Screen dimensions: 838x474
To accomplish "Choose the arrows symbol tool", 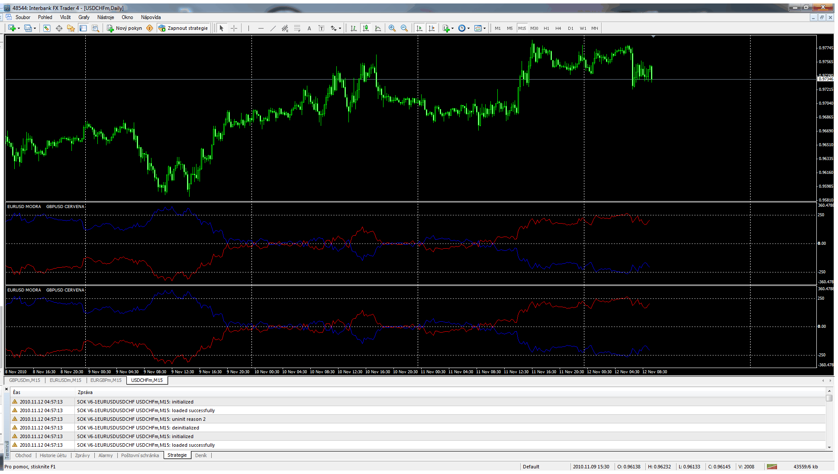I will [333, 28].
